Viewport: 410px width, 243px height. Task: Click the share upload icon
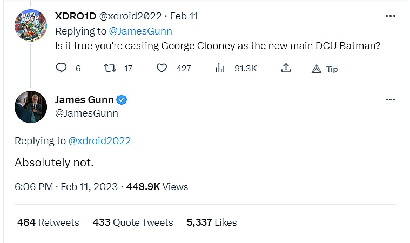tap(286, 68)
